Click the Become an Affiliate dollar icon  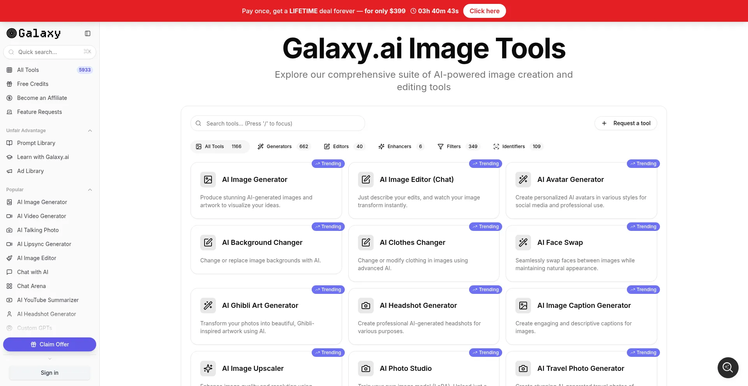click(x=9, y=98)
